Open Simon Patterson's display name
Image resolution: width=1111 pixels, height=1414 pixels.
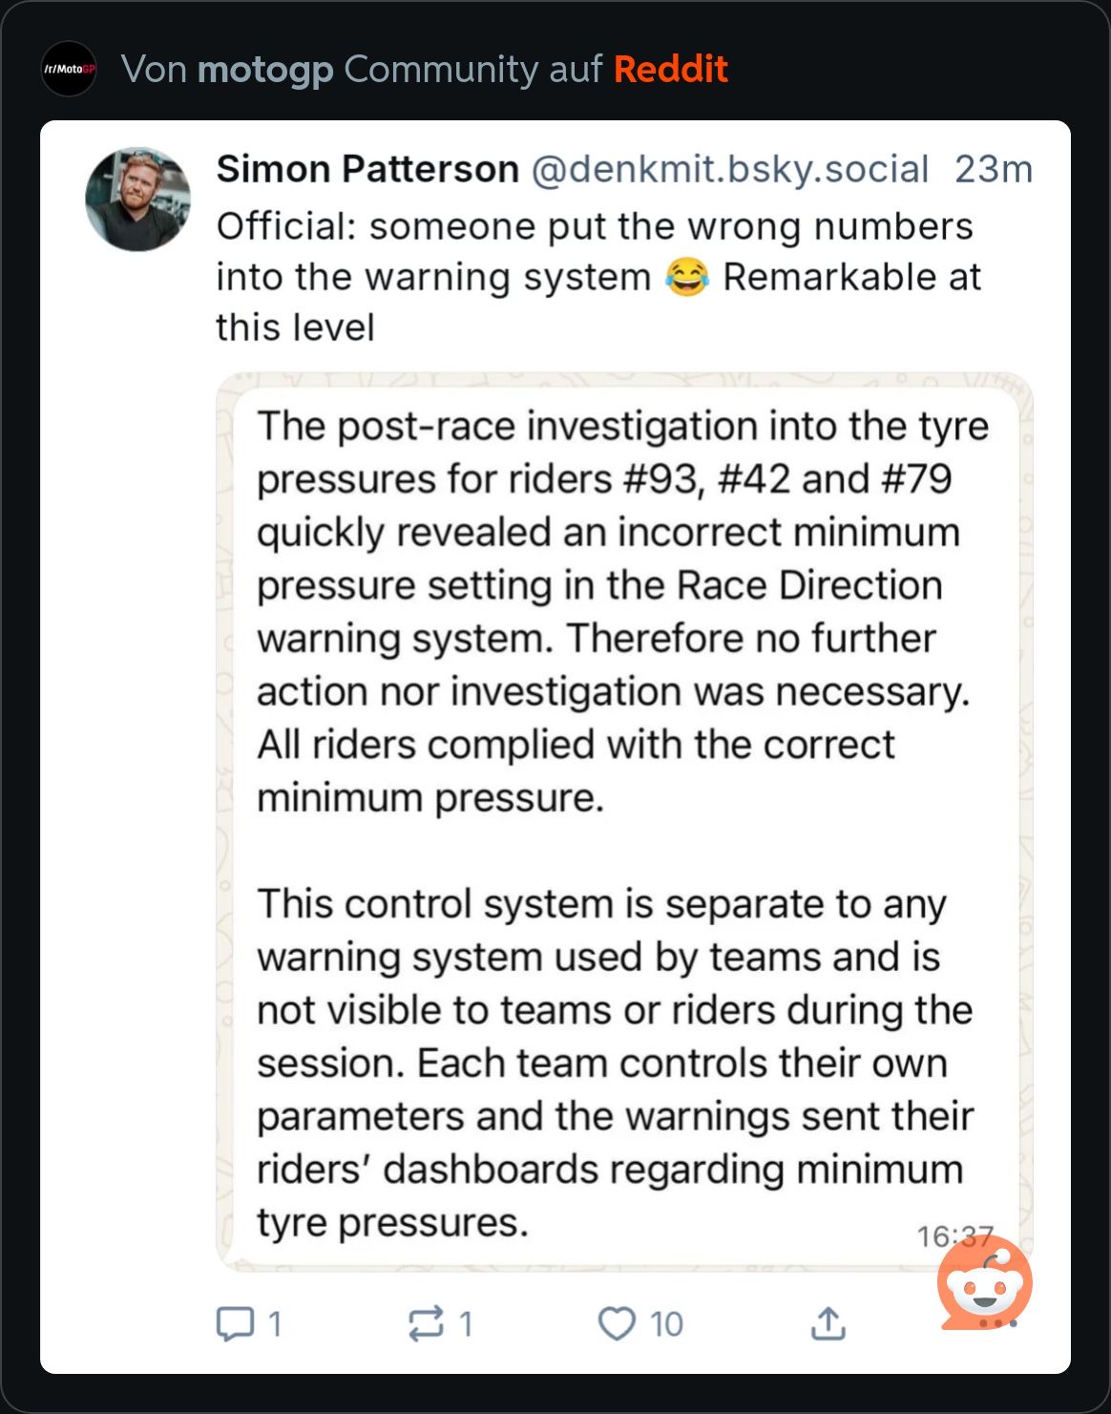pos(367,169)
